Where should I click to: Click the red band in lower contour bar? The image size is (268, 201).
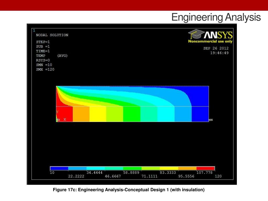click(65, 114)
